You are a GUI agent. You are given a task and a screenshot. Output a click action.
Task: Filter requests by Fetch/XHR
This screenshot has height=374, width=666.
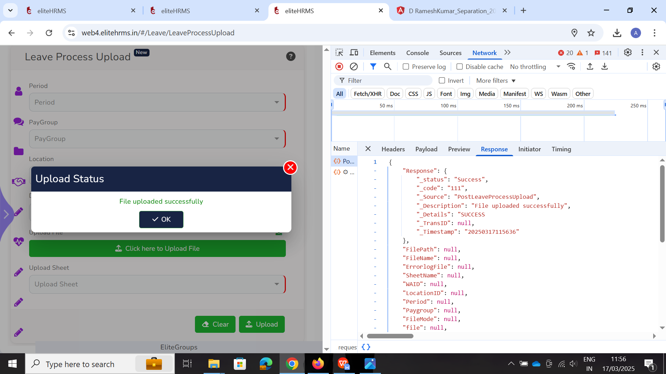367,93
